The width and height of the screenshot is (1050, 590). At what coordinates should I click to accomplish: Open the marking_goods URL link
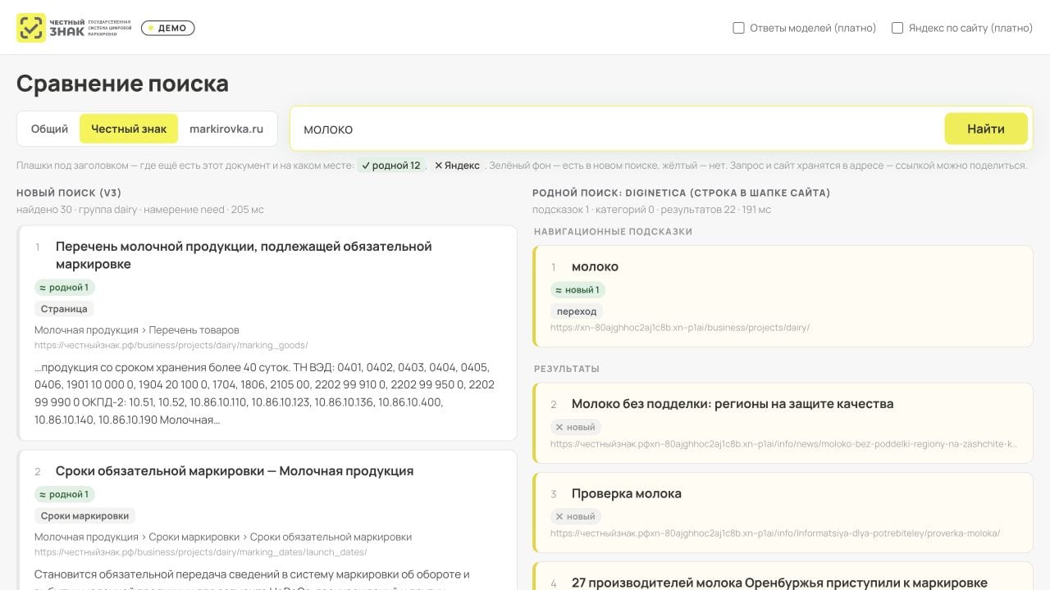coord(171,345)
